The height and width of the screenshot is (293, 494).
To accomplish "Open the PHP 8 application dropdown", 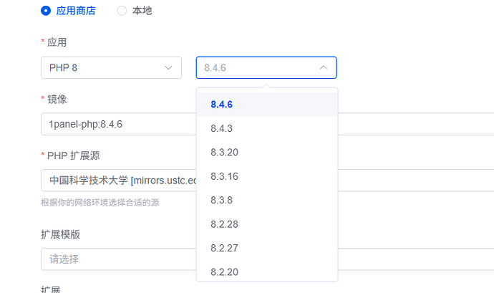I will (111, 67).
